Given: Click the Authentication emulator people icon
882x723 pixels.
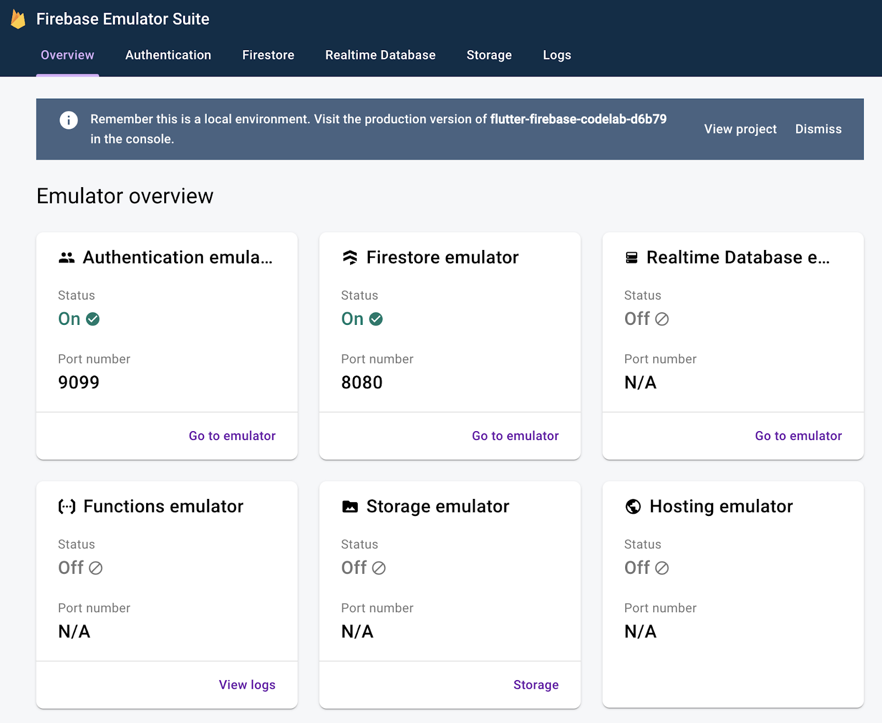Looking at the screenshot, I should coord(67,258).
